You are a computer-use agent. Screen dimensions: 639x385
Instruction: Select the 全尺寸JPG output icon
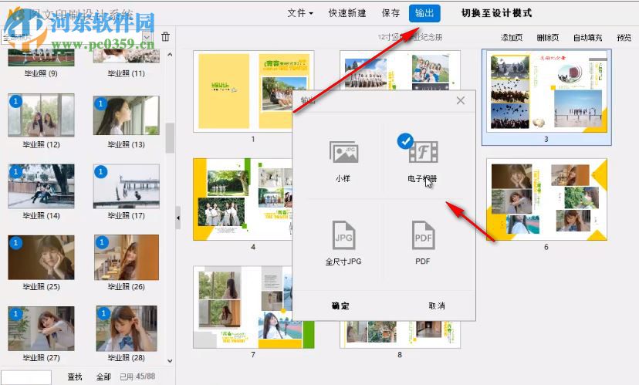[x=343, y=235]
